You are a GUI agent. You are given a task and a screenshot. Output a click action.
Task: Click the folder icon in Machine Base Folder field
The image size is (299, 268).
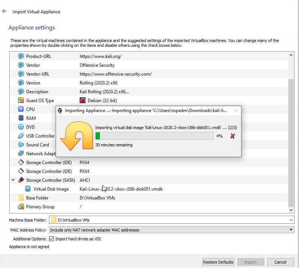coord(54,220)
